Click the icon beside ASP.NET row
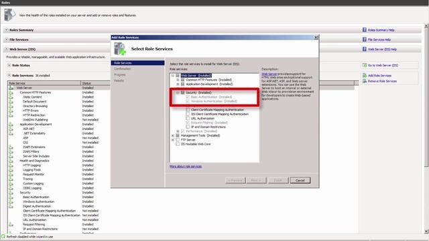This screenshot has width=429, height=241. 11,129
